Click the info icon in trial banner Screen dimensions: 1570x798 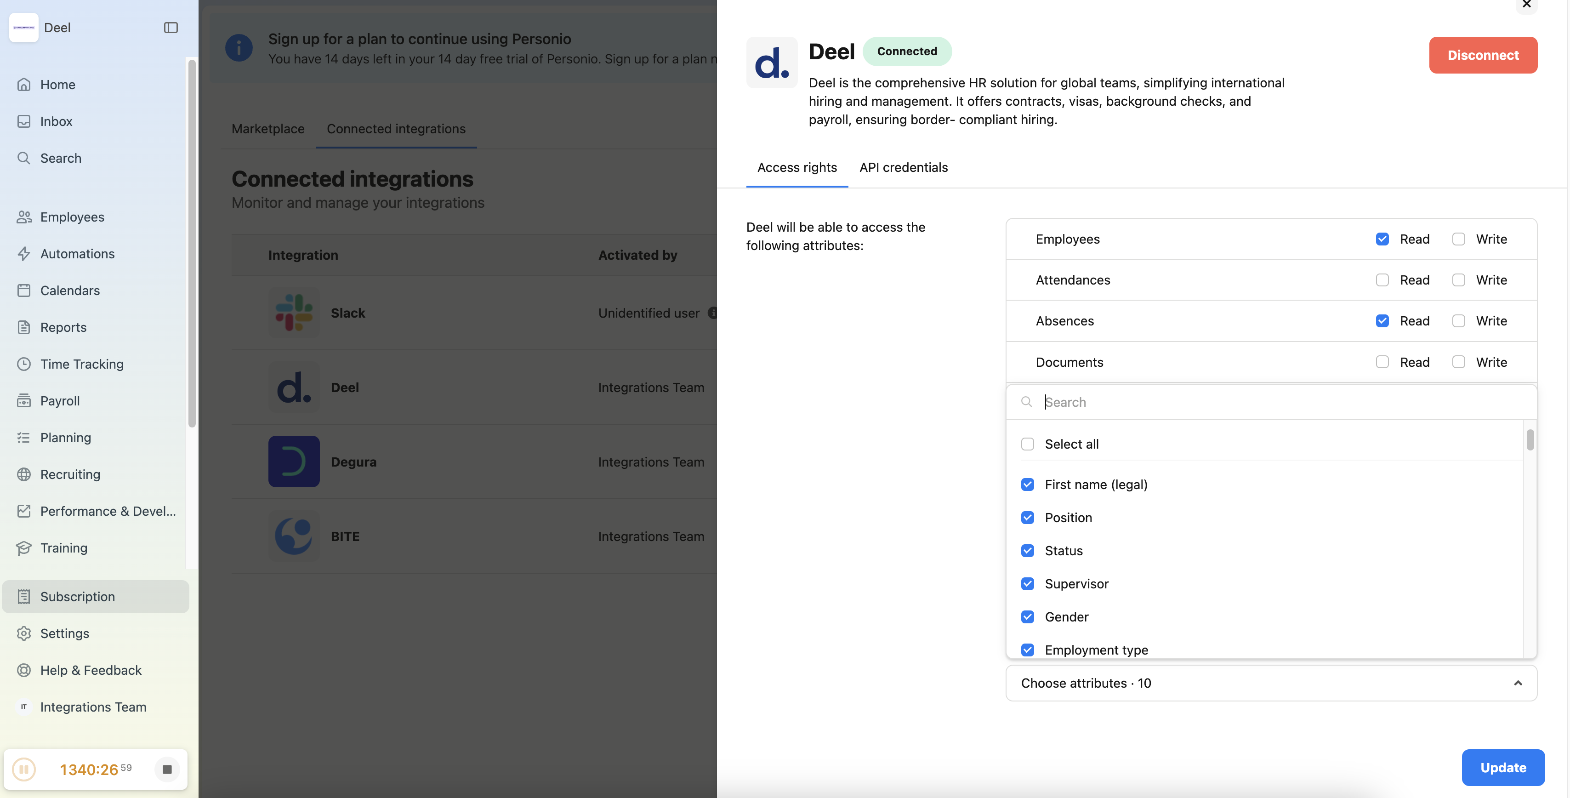point(239,47)
